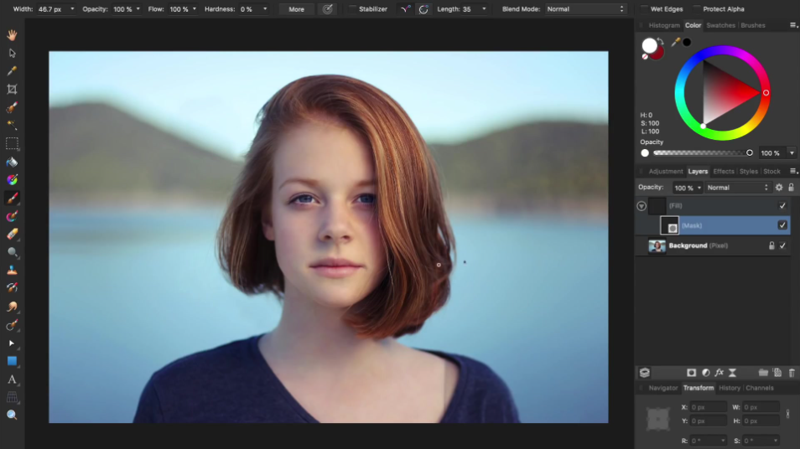Image resolution: width=800 pixels, height=449 pixels.
Task: Select the Healing Brush tool
Action: (x=12, y=288)
